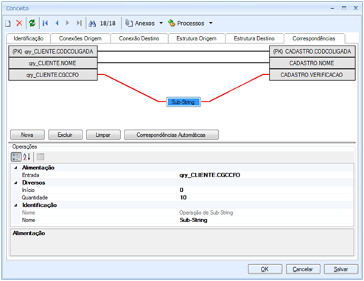
Task: Select the qry_CLIENTE.CGCCFO source field
Action: coord(53,75)
